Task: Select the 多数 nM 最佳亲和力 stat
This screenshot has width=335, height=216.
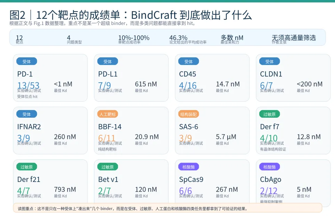Action: pos(232,39)
